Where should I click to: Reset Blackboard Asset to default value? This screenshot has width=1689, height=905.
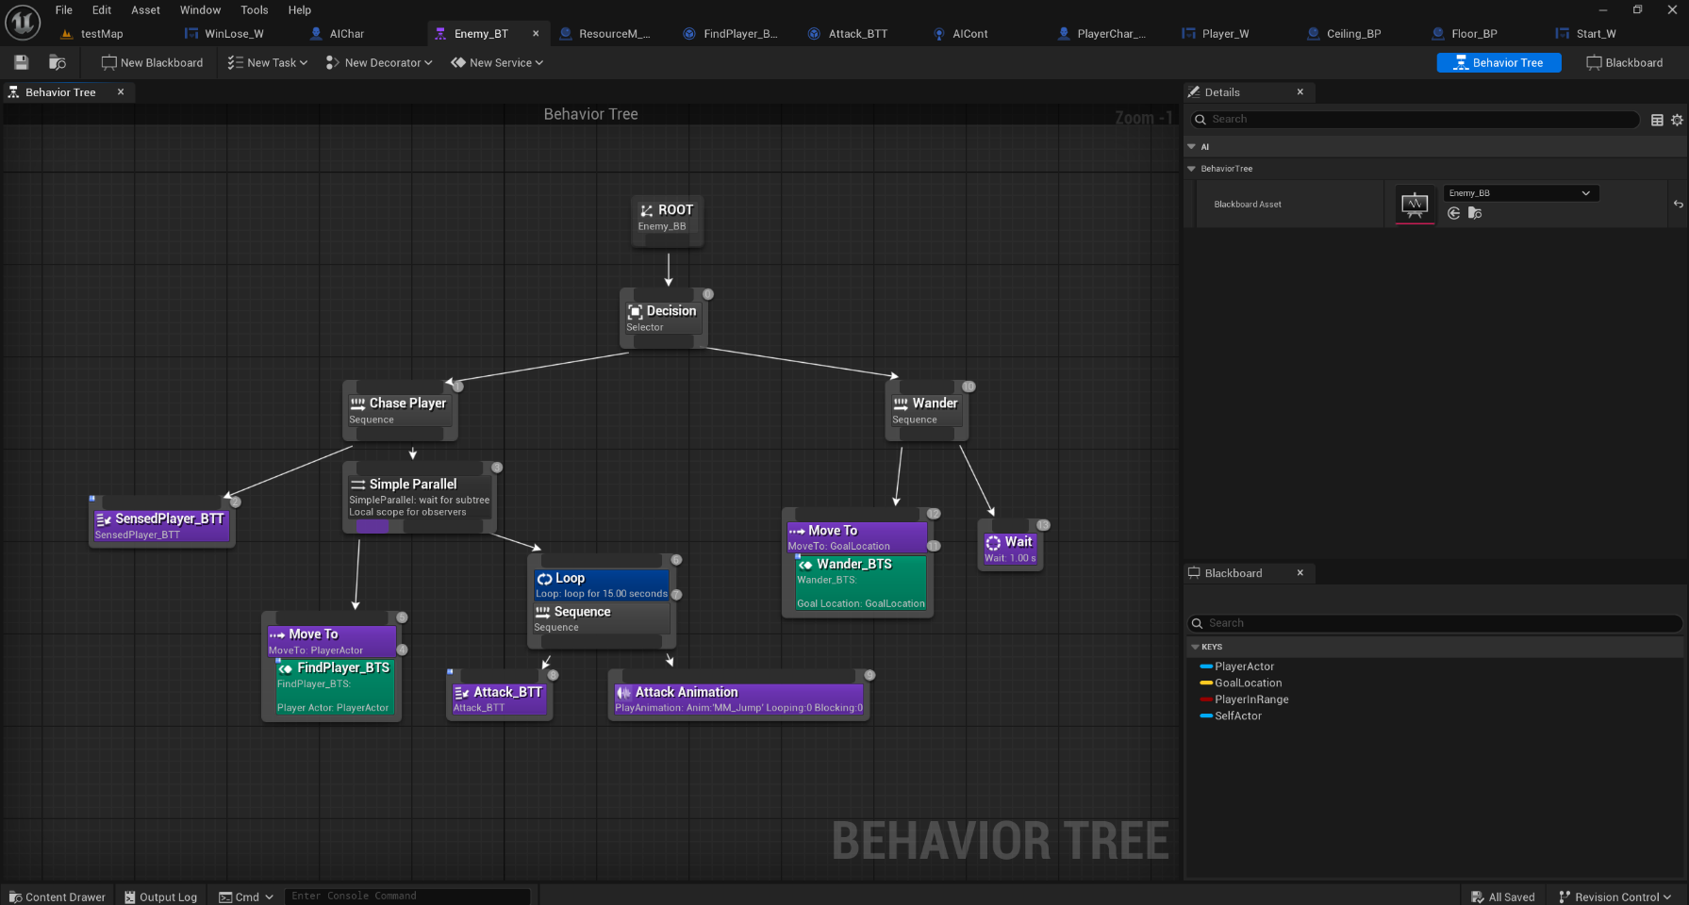1678,205
